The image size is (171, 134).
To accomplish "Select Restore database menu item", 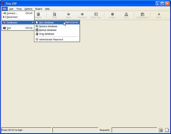I will click(57, 26).
